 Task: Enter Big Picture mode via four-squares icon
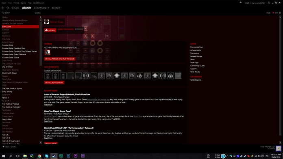(x=269, y=3)
